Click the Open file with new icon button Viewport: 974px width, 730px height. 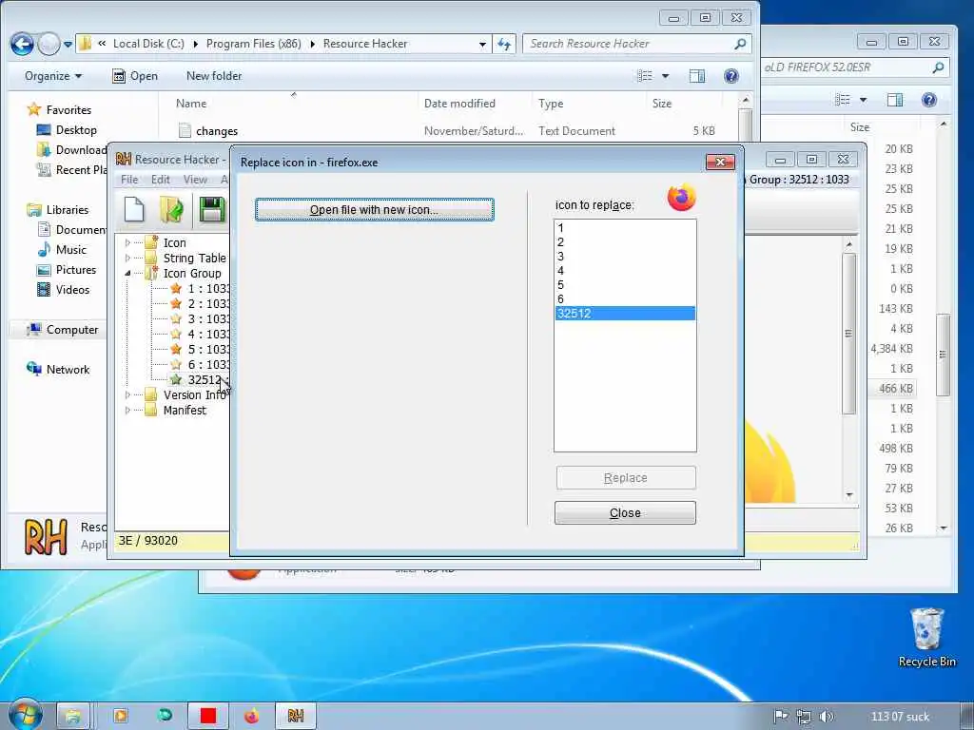tap(374, 210)
